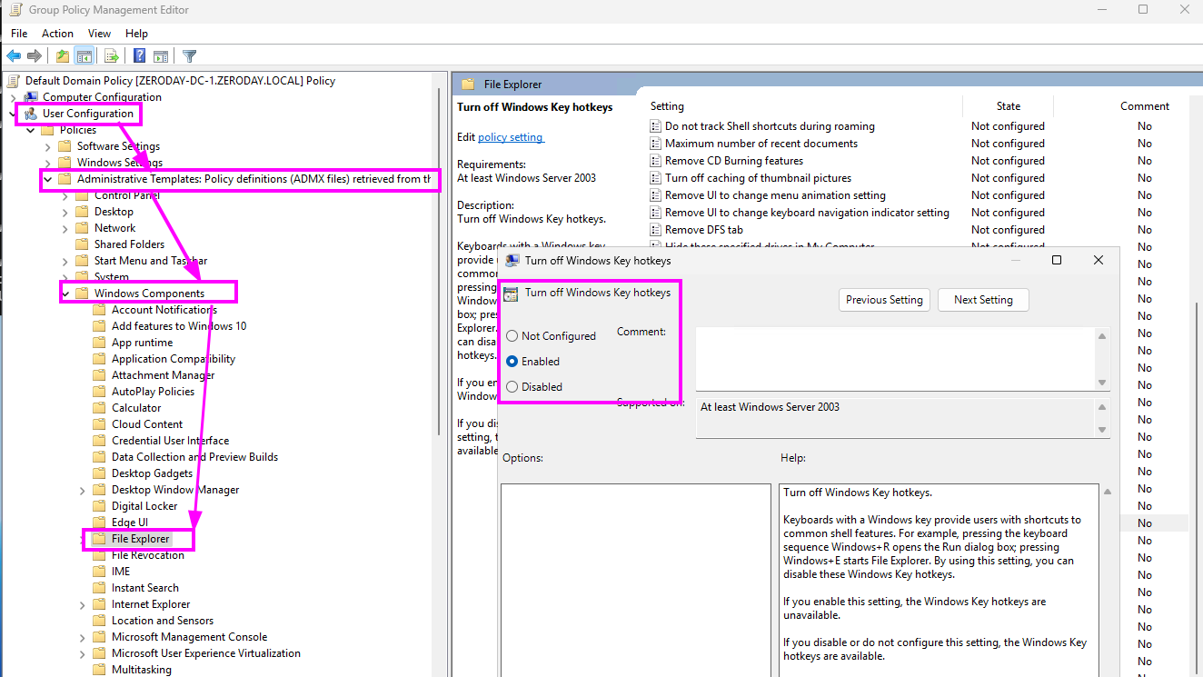Screen dimensions: 1203x677
Task: Click the folder icon beside Instant Search
Action: (x=99, y=588)
